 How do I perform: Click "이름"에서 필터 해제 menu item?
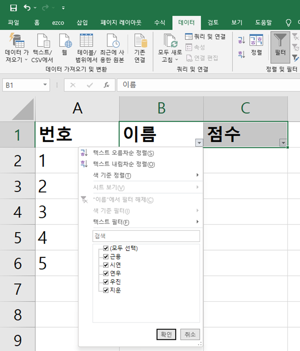click(141, 199)
